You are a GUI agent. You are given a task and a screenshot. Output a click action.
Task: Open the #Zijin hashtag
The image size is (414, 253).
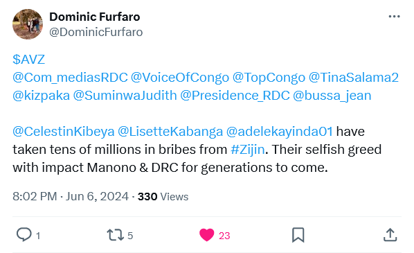tap(248, 149)
